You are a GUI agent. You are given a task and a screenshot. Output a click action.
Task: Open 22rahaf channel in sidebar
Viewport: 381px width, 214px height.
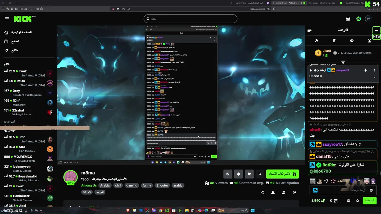coord(28,112)
